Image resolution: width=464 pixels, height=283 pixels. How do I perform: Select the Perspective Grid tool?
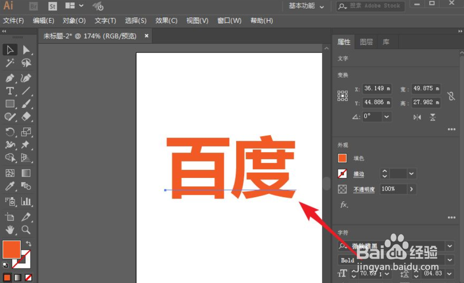(26, 158)
